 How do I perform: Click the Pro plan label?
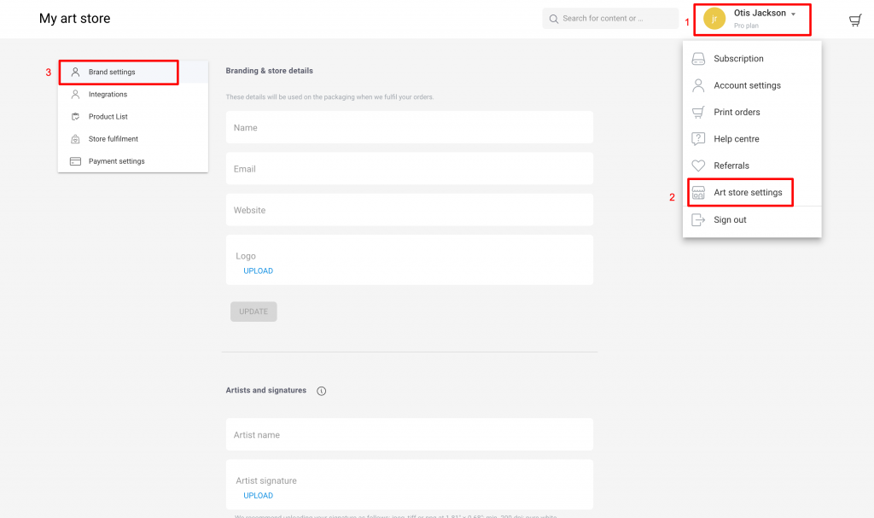[746, 26]
